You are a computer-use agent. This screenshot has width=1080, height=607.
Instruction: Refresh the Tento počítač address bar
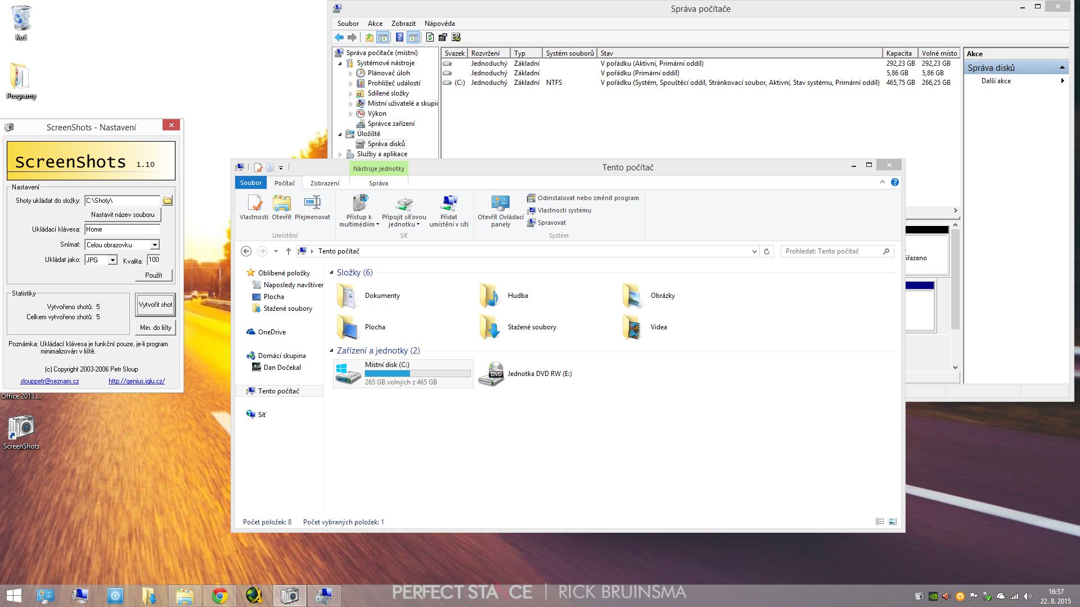(x=767, y=251)
